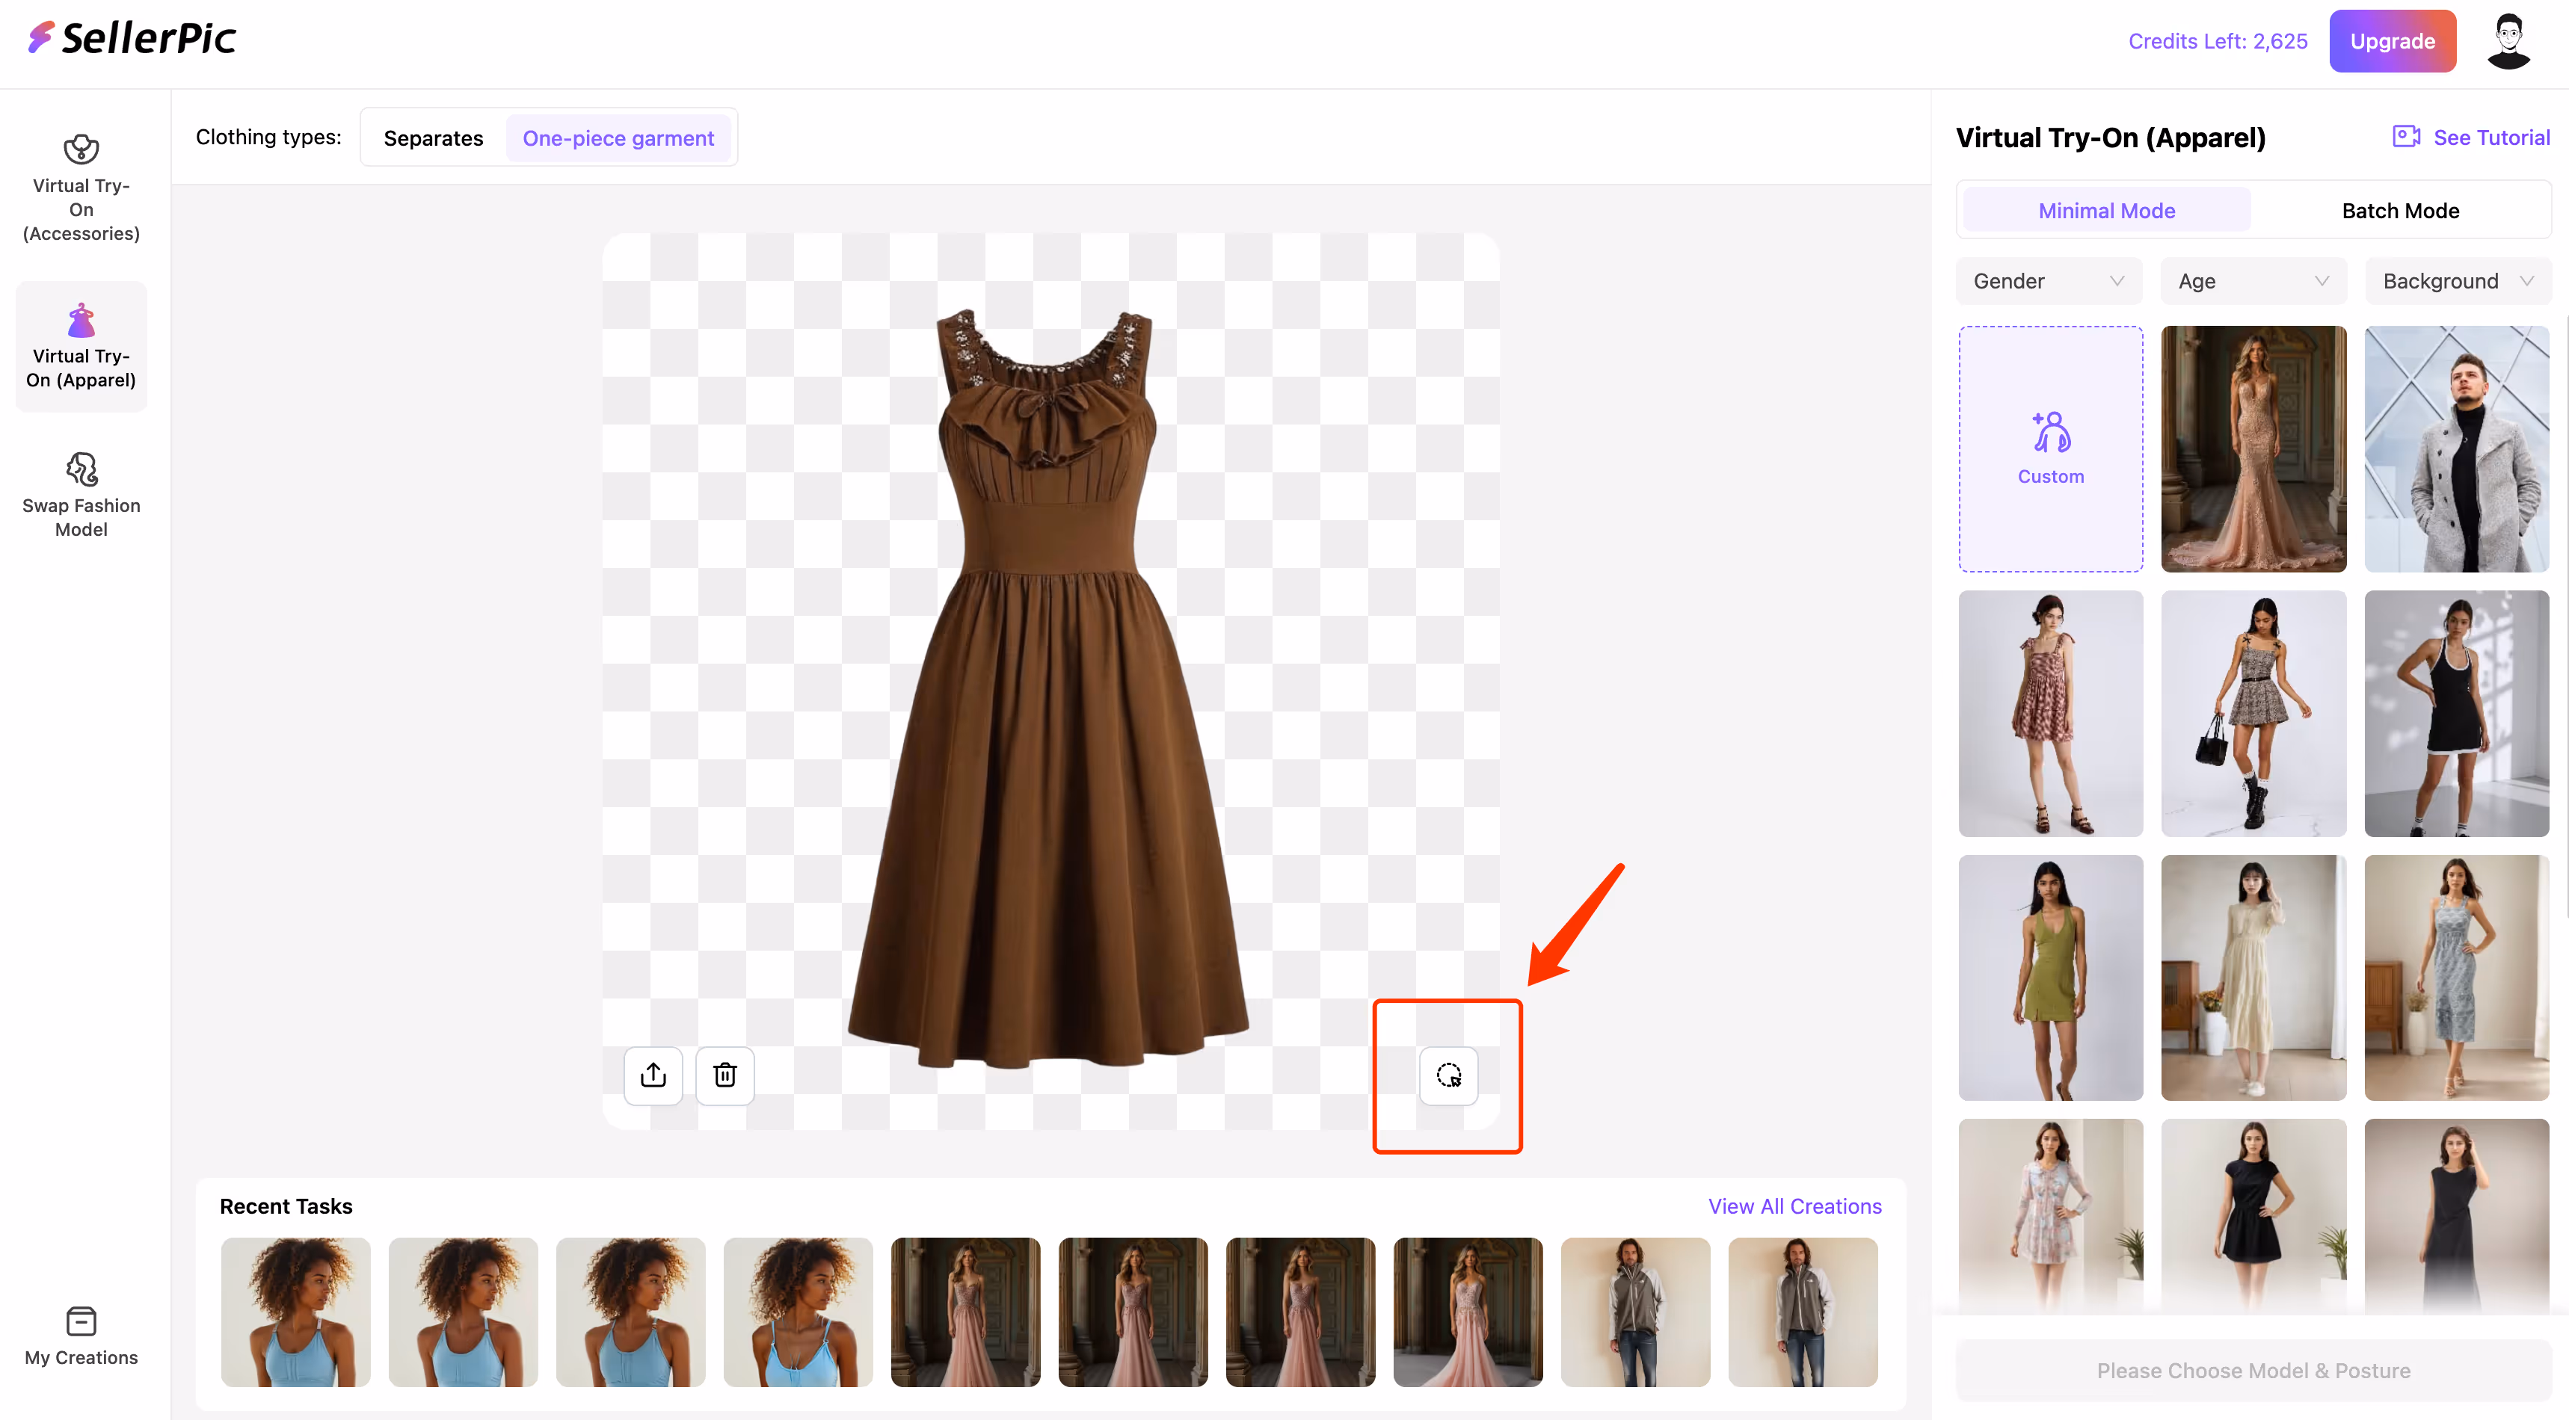Switch to Batch Mode
Viewport: 2569px width, 1420px height.
pos(2399,211)
